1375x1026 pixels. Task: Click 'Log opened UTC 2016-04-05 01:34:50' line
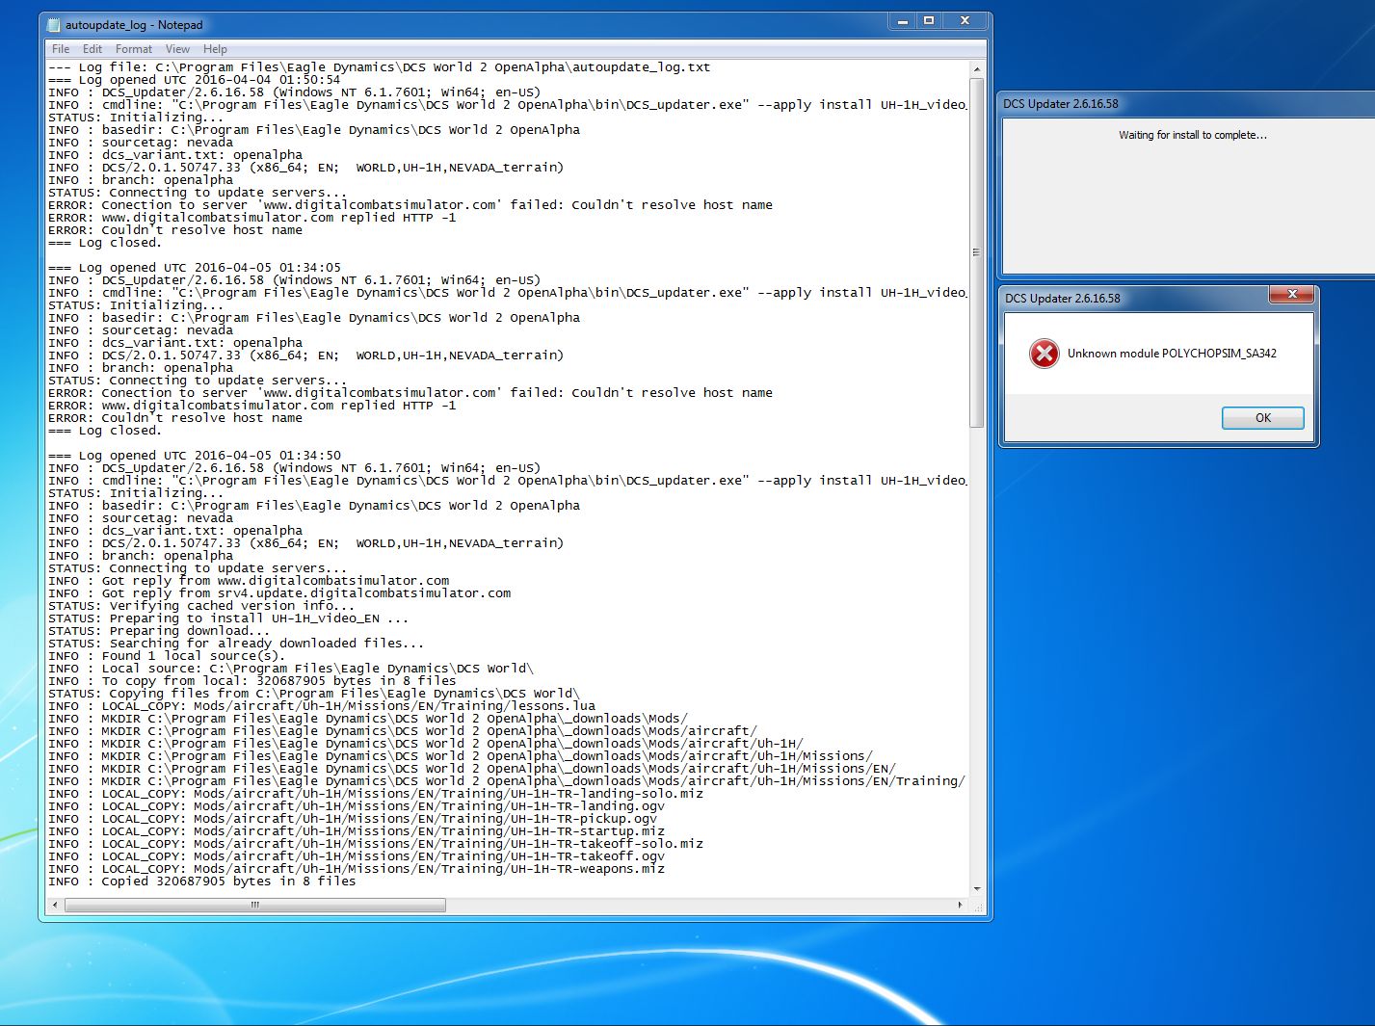[x=195, y=456]
